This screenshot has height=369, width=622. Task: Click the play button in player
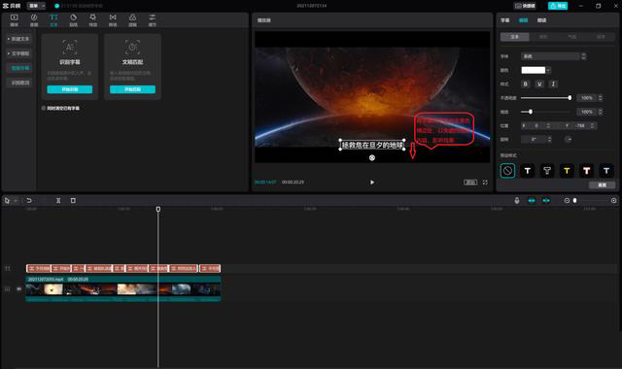click(372, 183)
